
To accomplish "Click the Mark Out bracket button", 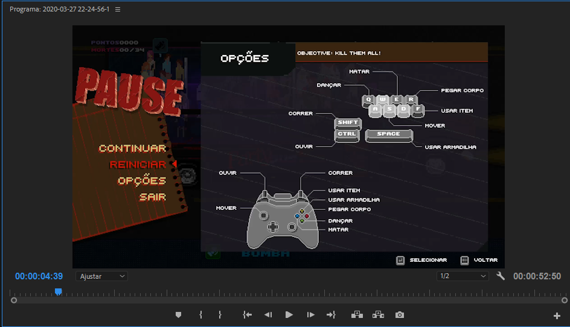I will point(220,315).
